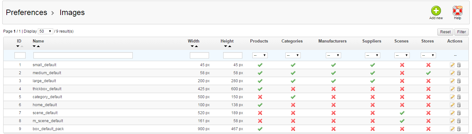Open the Help lifebuoy icon

[457, 11]
